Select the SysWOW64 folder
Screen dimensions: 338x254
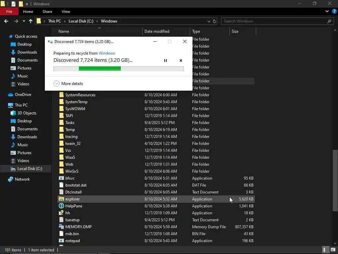(x=75, y=108)
